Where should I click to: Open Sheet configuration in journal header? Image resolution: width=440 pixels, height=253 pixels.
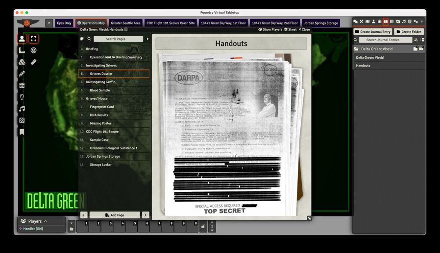(x=290, y=29)
